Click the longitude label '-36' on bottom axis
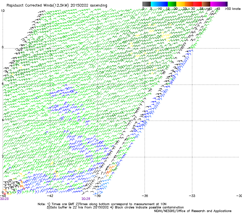The image size is (242, 213). click(x=145, y=196)
